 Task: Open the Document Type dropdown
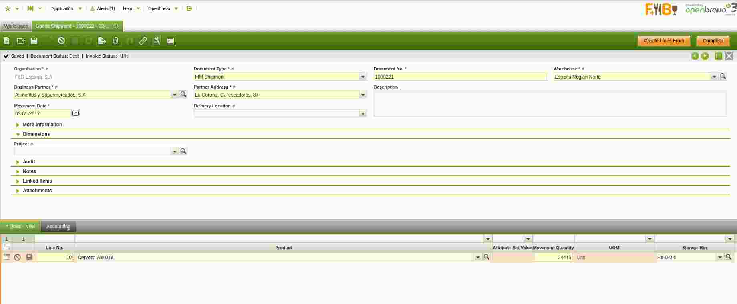(x=363, y=77)
